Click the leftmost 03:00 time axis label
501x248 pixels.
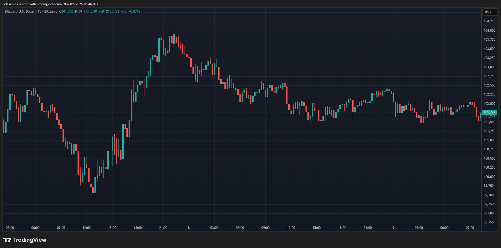coord(10,228)
